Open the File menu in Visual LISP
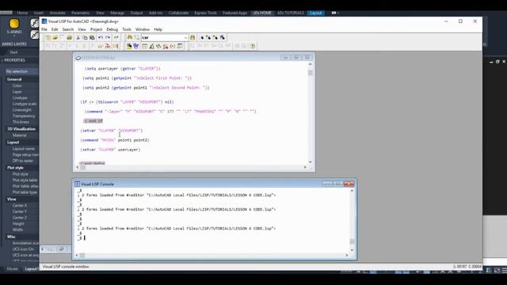The width and height of the screenshot is (507, 285). point(44,29)
